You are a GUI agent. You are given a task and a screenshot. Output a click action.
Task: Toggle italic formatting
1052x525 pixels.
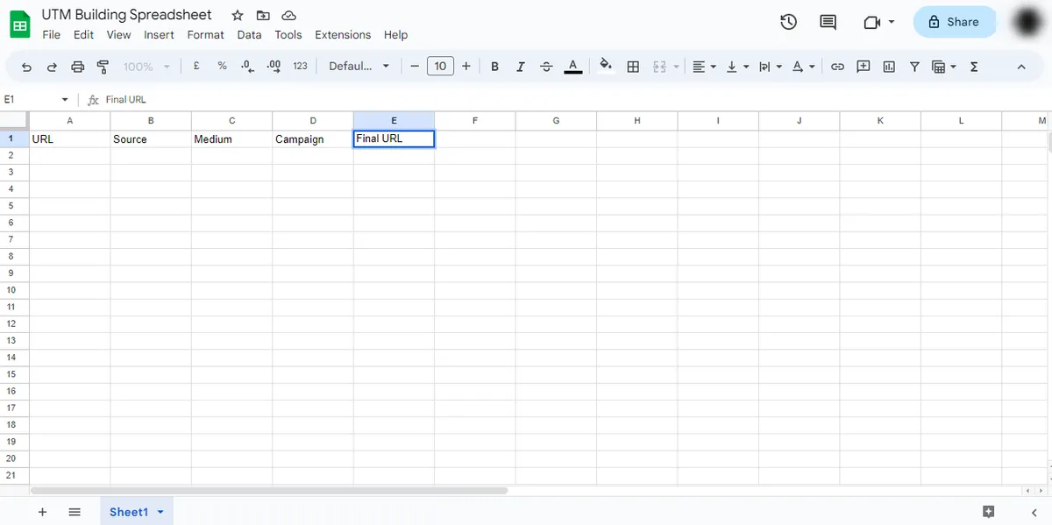[520, 66]
